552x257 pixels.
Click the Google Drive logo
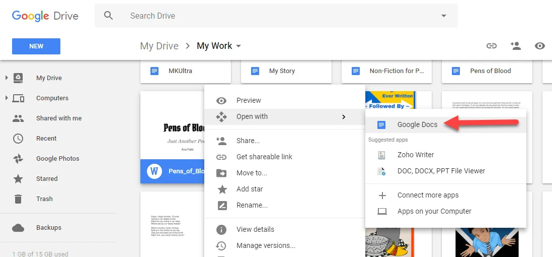[45, 16]
